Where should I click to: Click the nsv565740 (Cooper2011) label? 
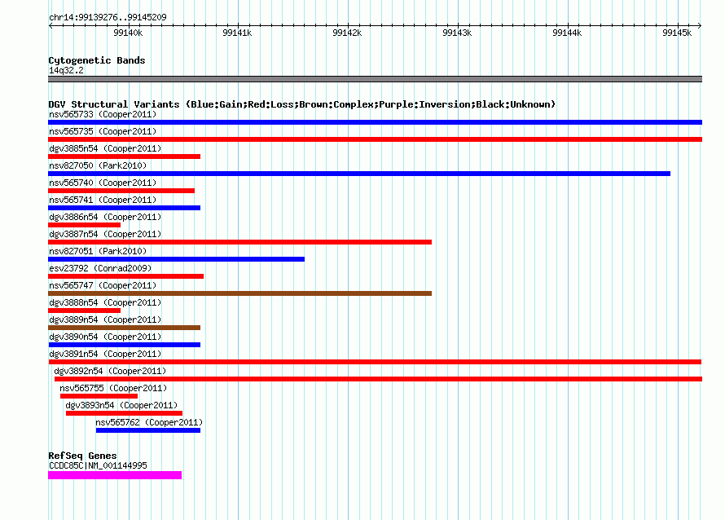(x=103, y=183)
